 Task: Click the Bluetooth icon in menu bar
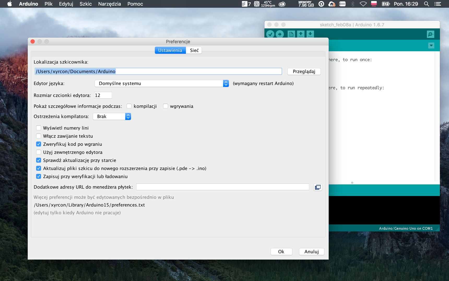(353, 4)
